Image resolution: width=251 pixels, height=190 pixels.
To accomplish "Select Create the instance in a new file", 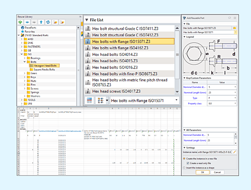I will click(x=184, y=159).
